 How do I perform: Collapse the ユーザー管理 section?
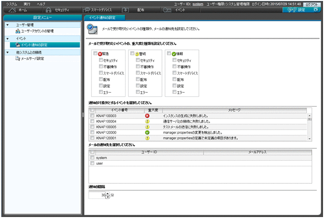coord(7,24)
